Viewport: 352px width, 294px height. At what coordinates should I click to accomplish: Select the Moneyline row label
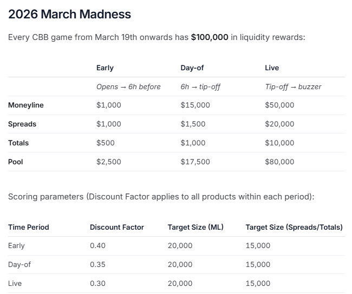tap(26, 105)
